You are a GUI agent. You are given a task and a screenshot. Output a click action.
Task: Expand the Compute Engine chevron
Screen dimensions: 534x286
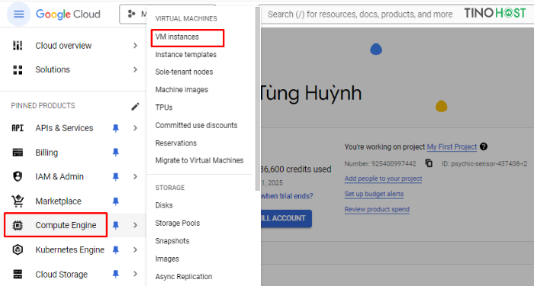135,225
